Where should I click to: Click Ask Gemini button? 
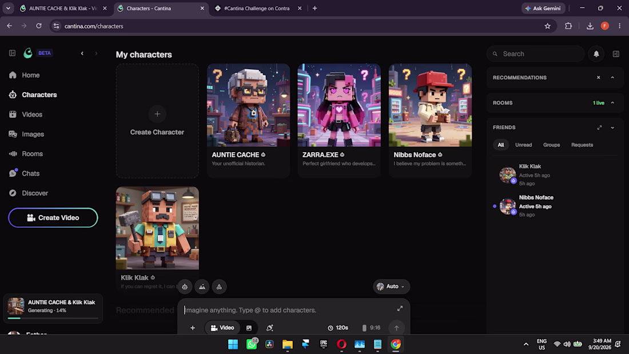544,8
